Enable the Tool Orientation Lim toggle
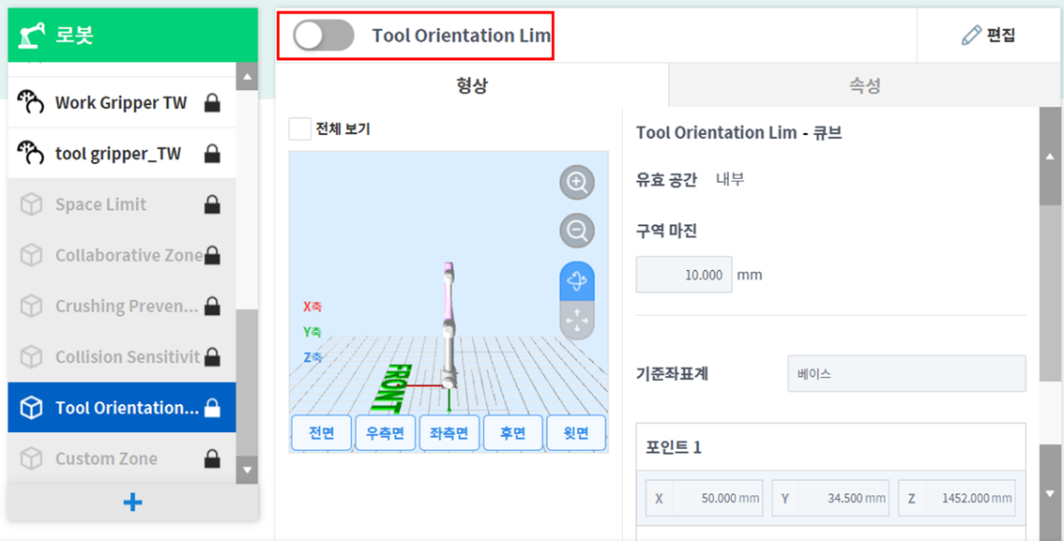 click(x=320, y=36)
